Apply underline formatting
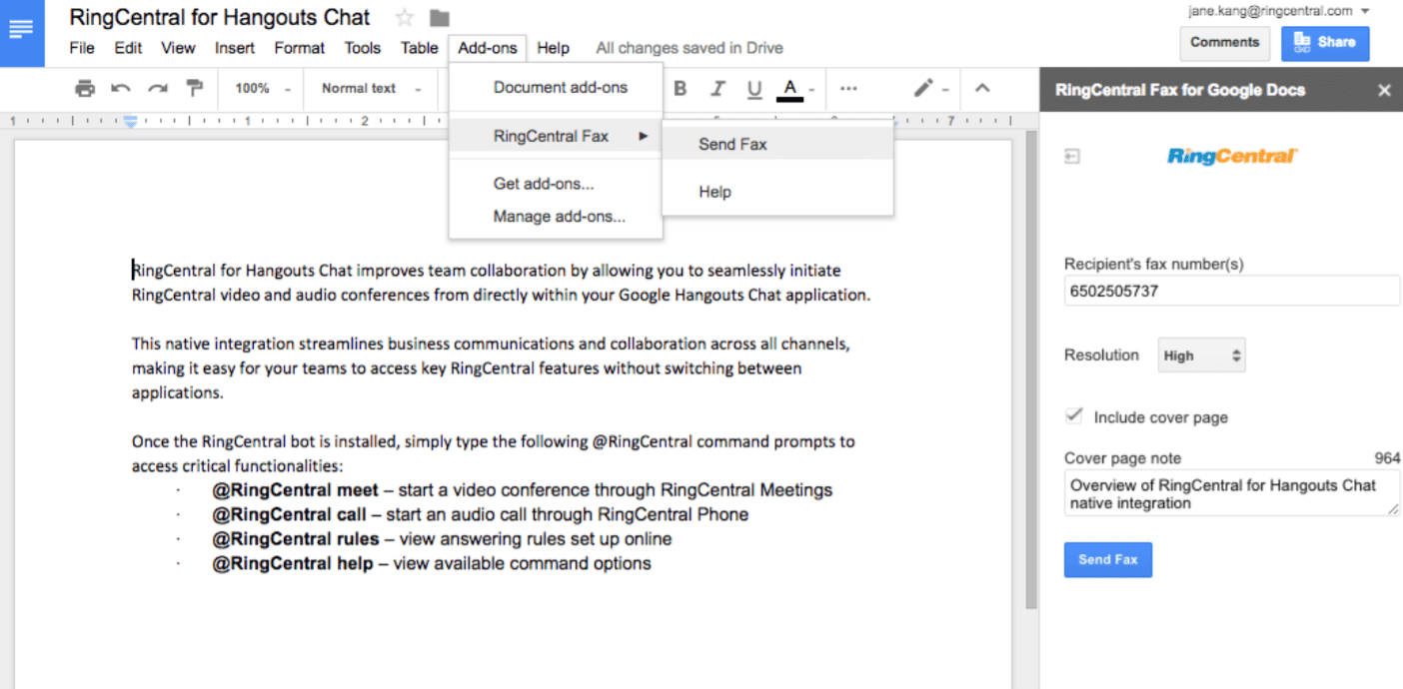The width and height of the screenshot is (1403, 689). [754, 89]
